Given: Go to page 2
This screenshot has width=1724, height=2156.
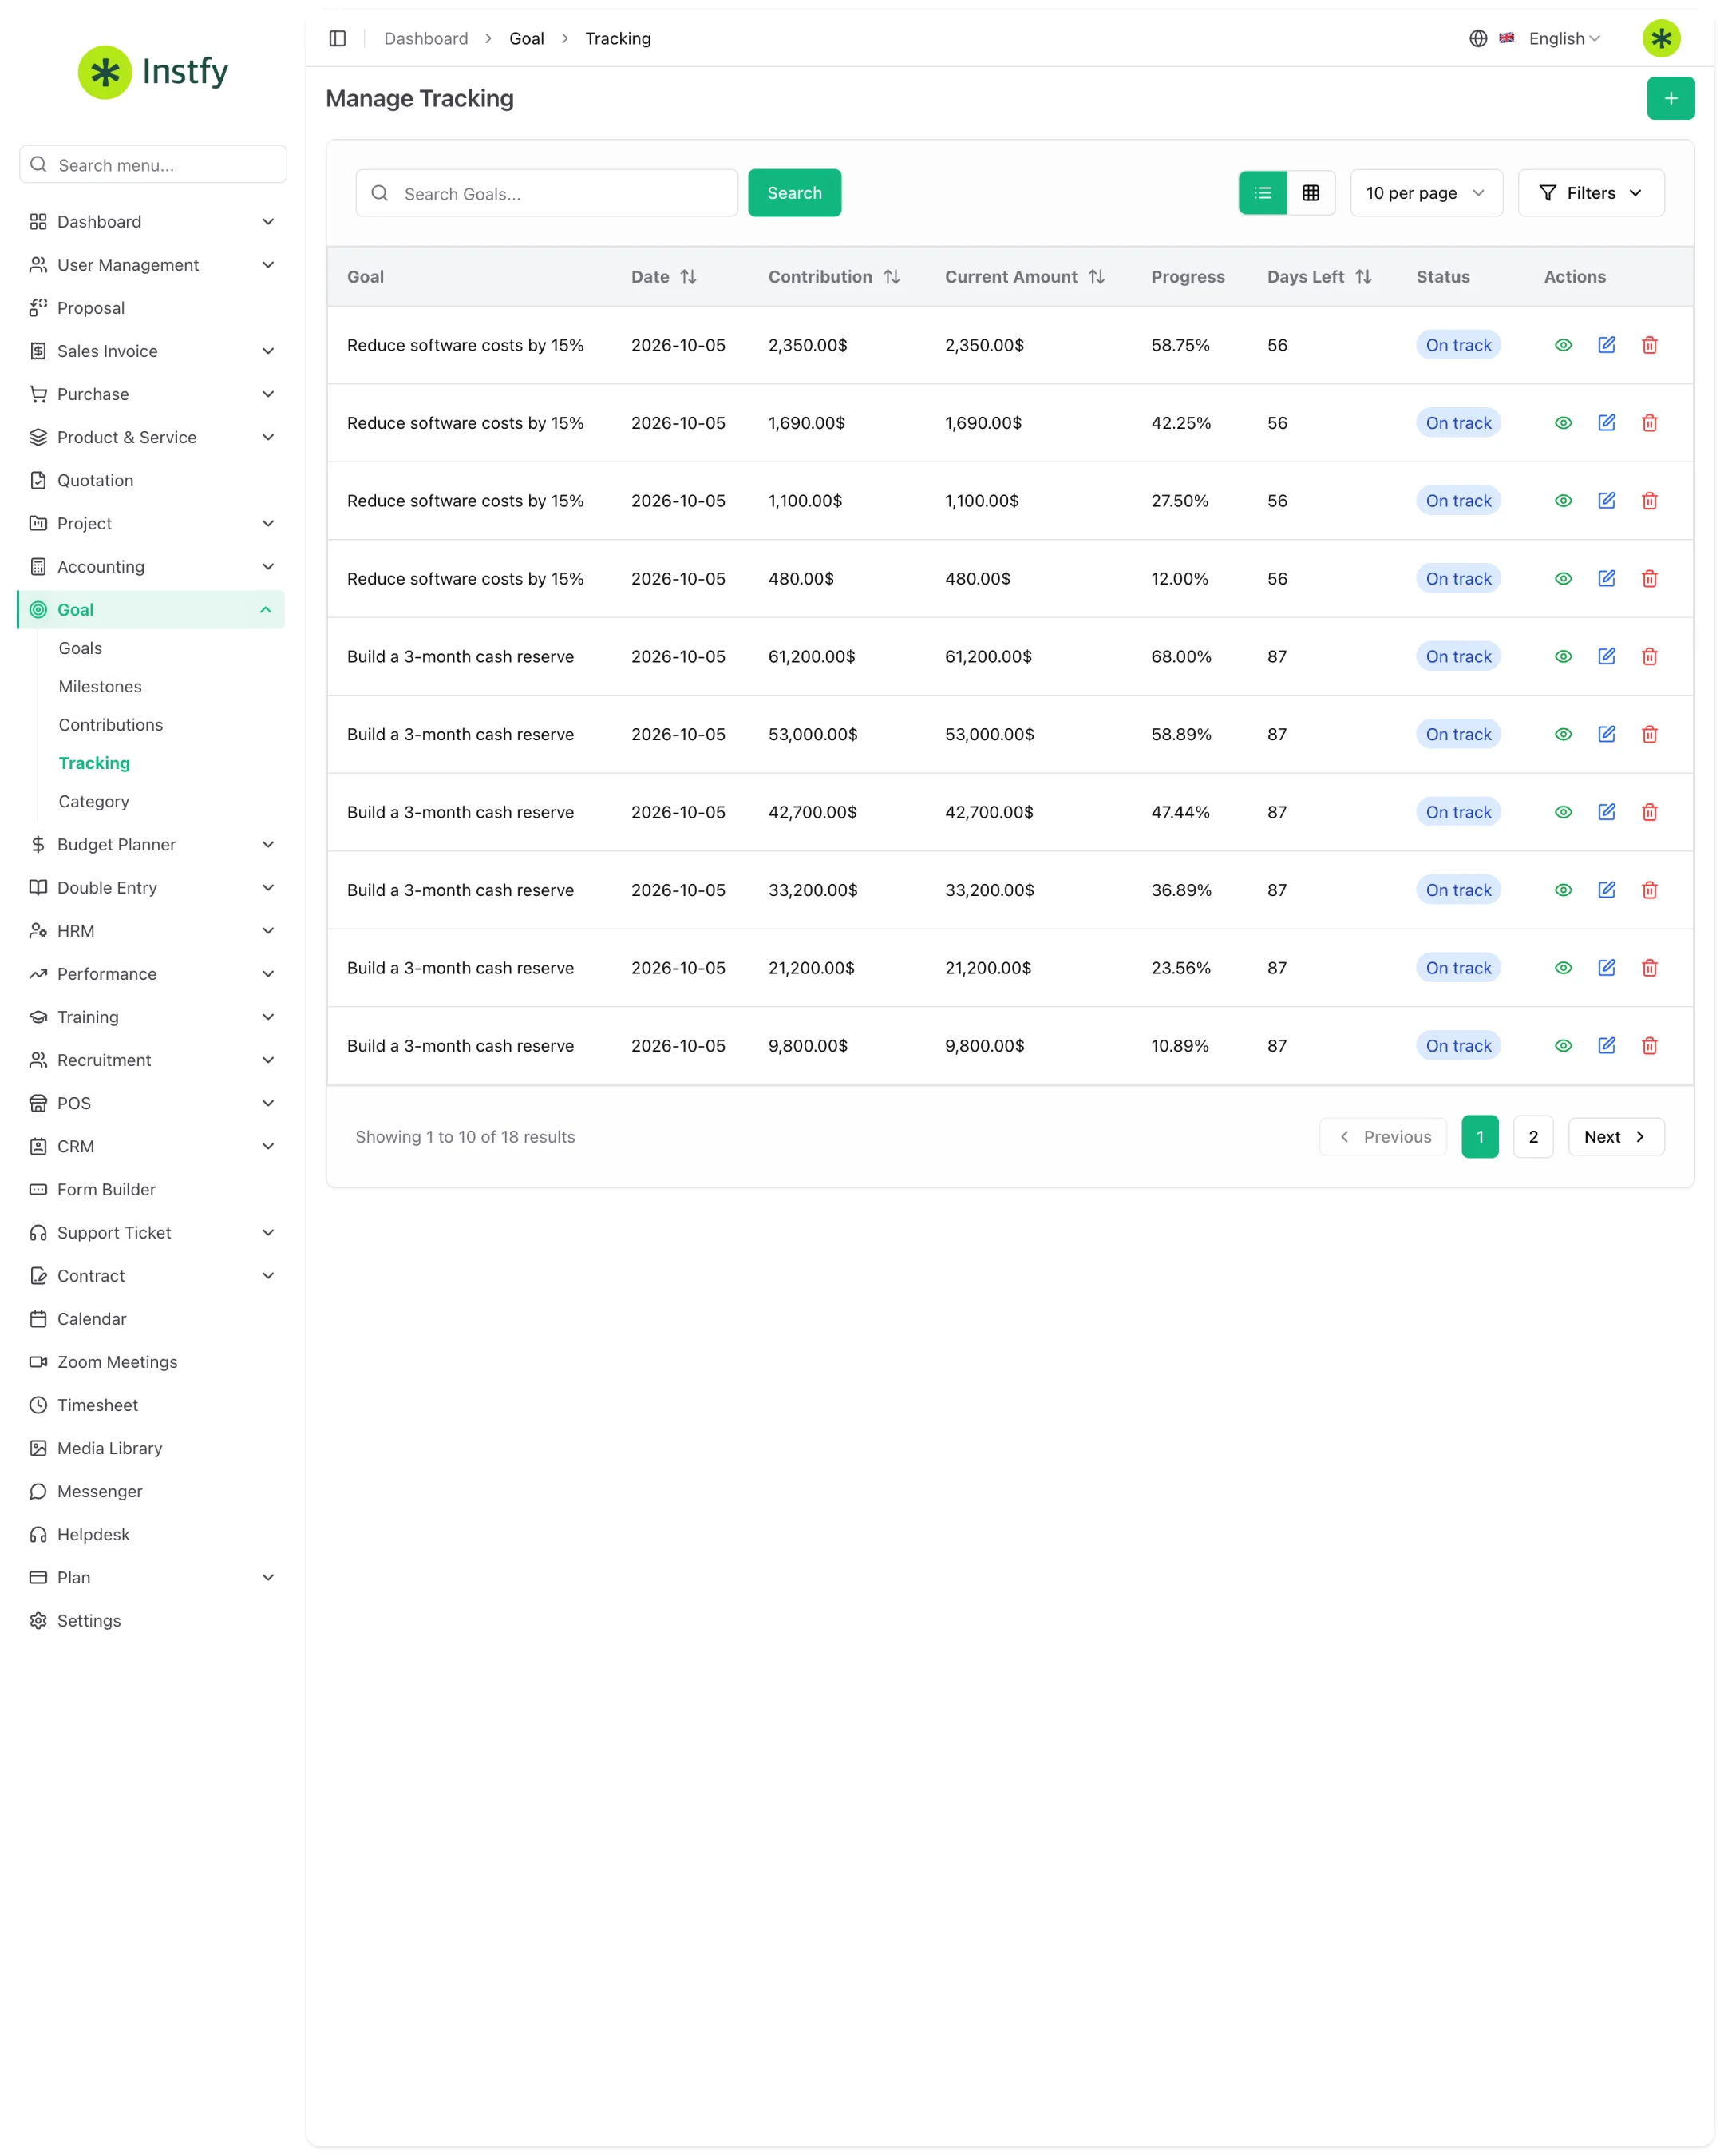Looking at the screenshot, I should click(x=1532, y=1136).
